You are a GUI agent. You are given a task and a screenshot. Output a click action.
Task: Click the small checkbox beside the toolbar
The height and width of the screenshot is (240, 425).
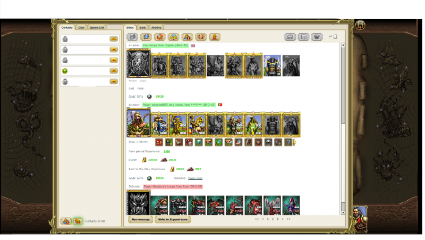(335, 36)
